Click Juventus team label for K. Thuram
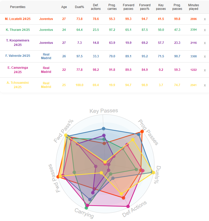The width and height of the screenshot is (209, 221). pyautogui.click(x=46, y=30)
